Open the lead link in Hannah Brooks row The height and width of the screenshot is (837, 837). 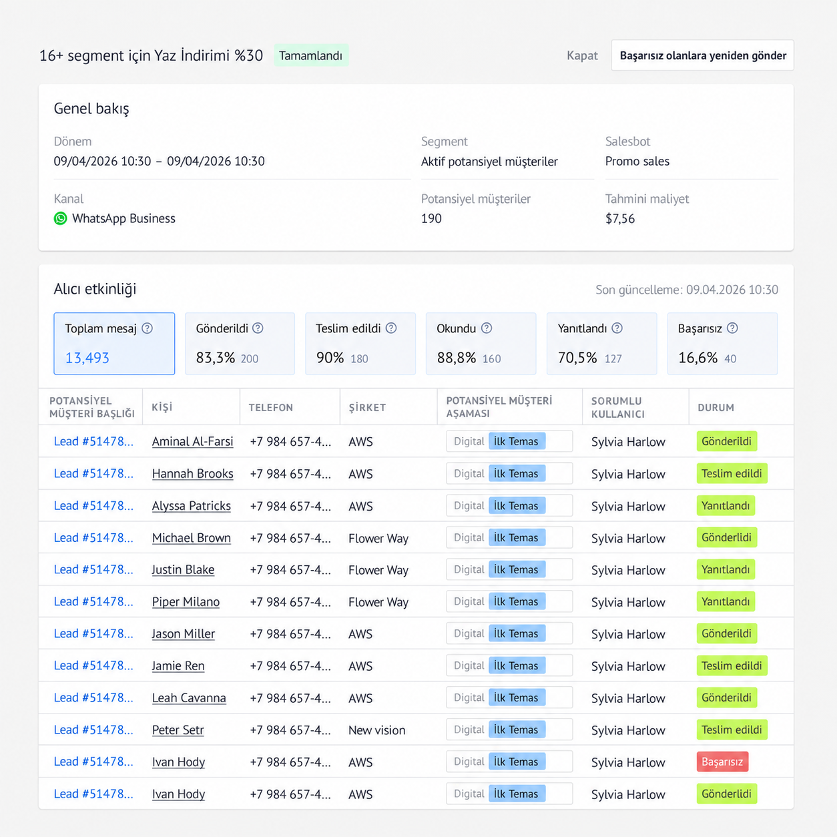coord(93,473)
